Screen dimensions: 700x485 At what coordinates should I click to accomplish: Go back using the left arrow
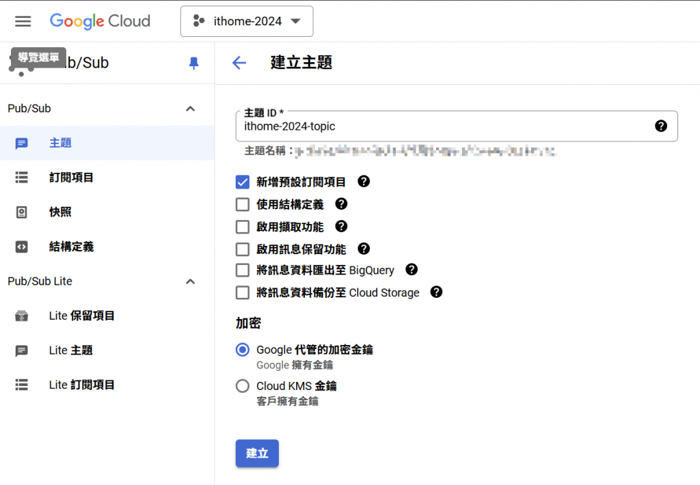point(239,63)
